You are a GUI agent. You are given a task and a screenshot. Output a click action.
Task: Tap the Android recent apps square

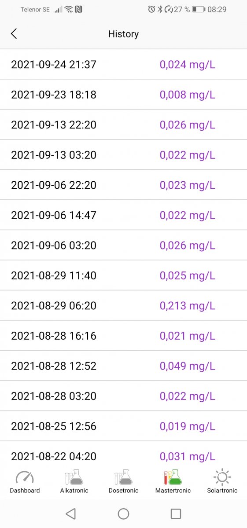[x=176, y=513]
